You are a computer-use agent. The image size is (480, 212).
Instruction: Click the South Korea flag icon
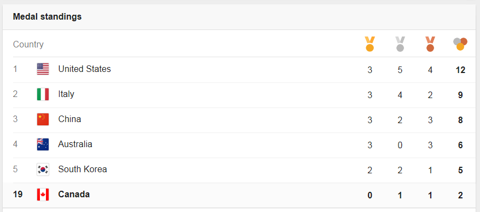click(x=43, y=169)
